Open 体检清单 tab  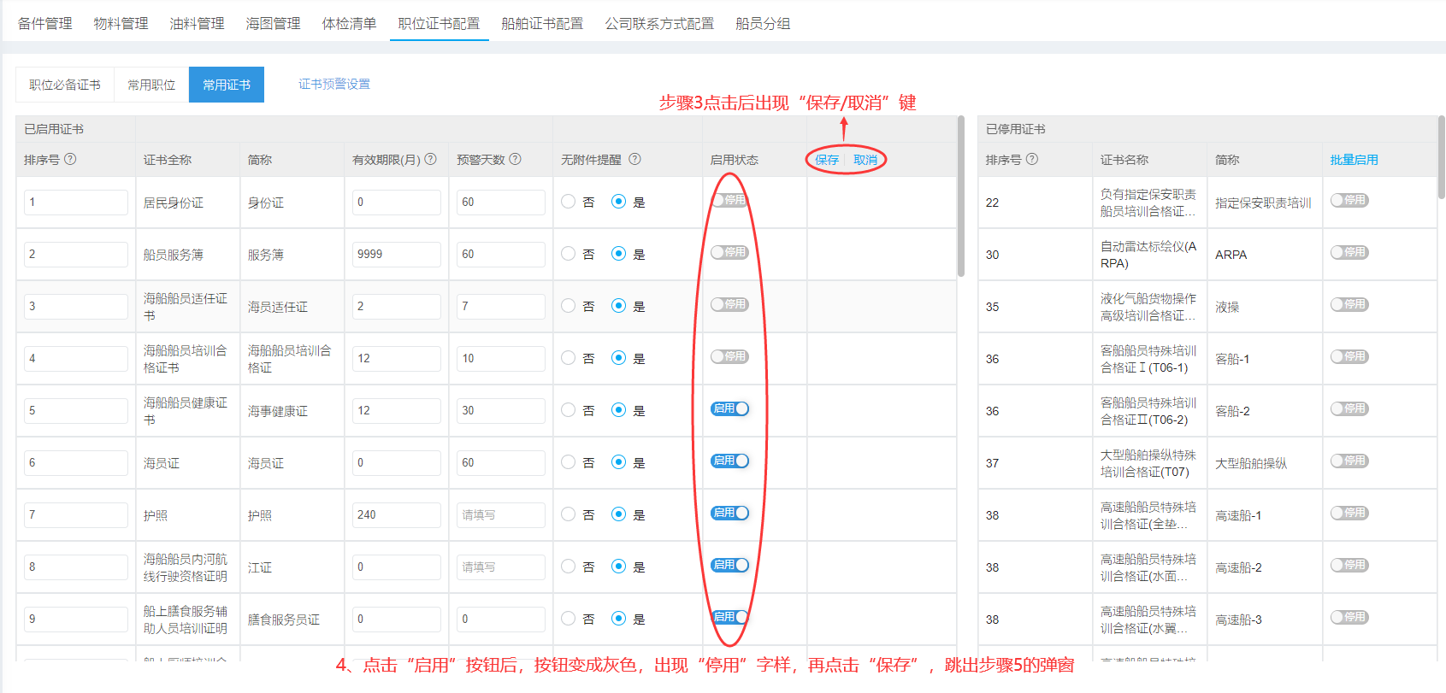click(x=349, y=24)
